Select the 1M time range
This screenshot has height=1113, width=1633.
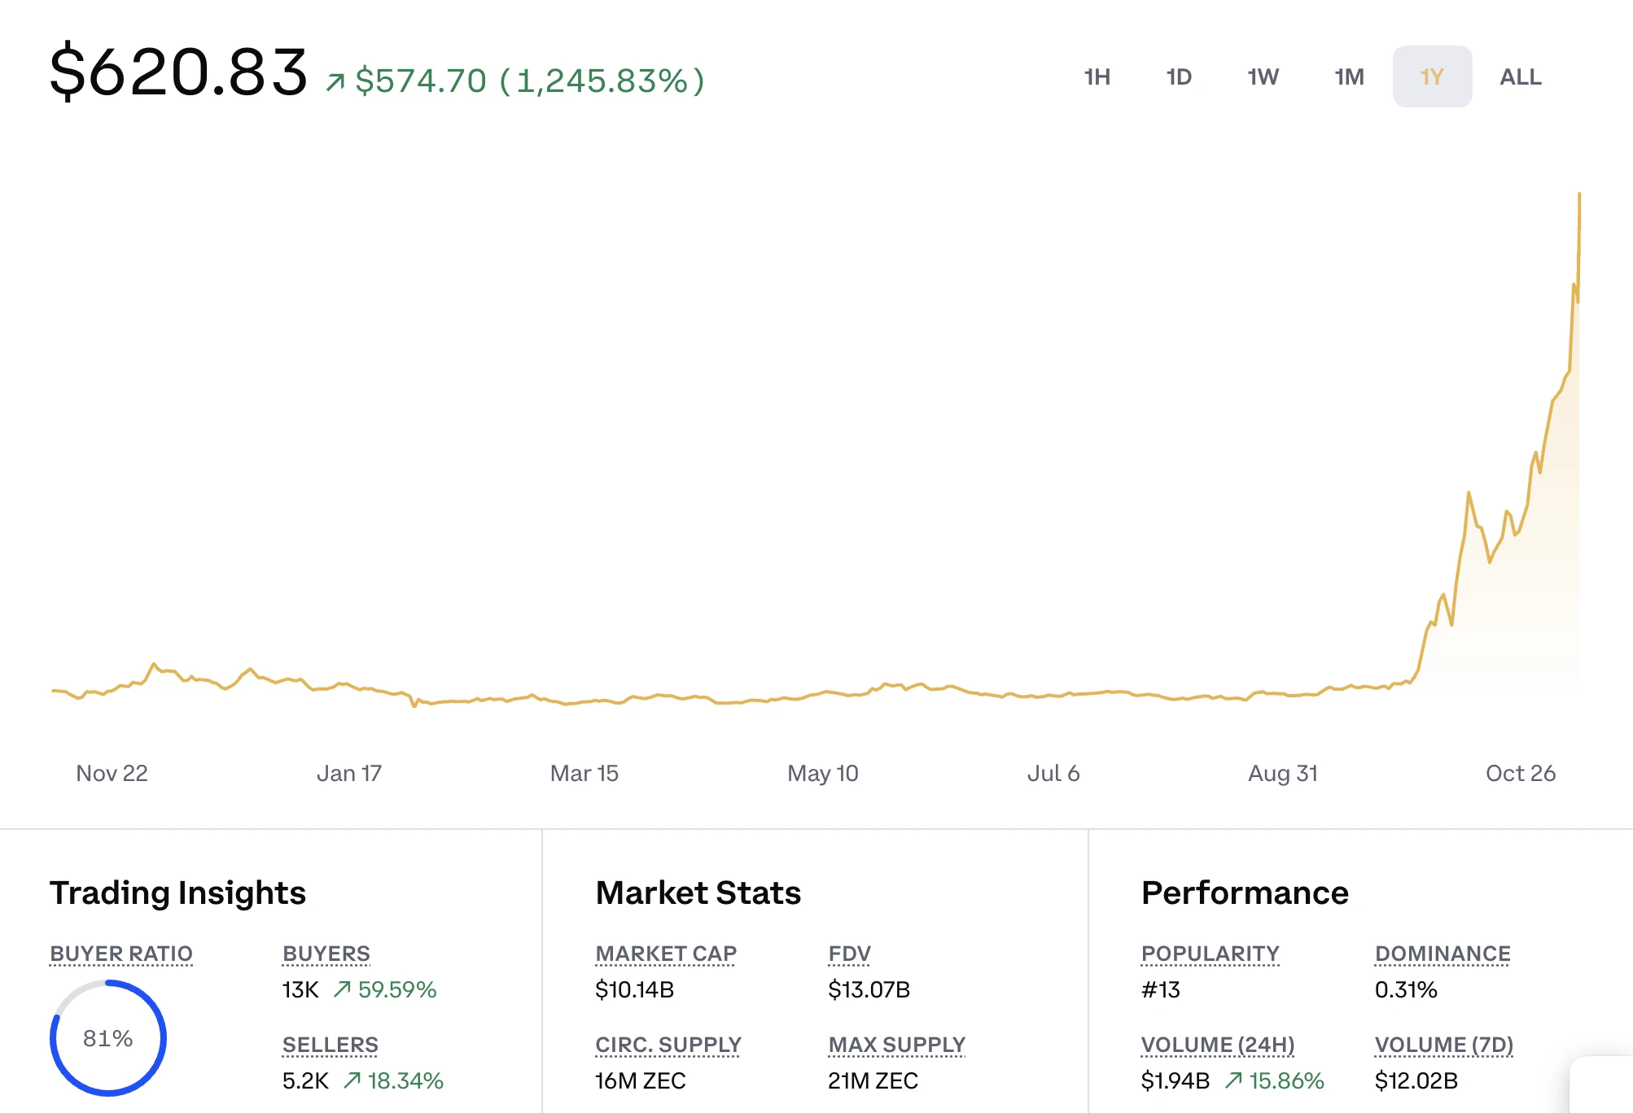(1348, 76)
